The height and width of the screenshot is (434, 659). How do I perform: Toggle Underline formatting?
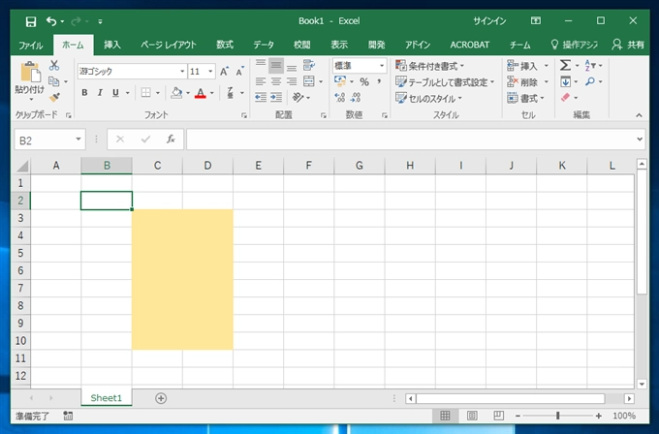115,93
